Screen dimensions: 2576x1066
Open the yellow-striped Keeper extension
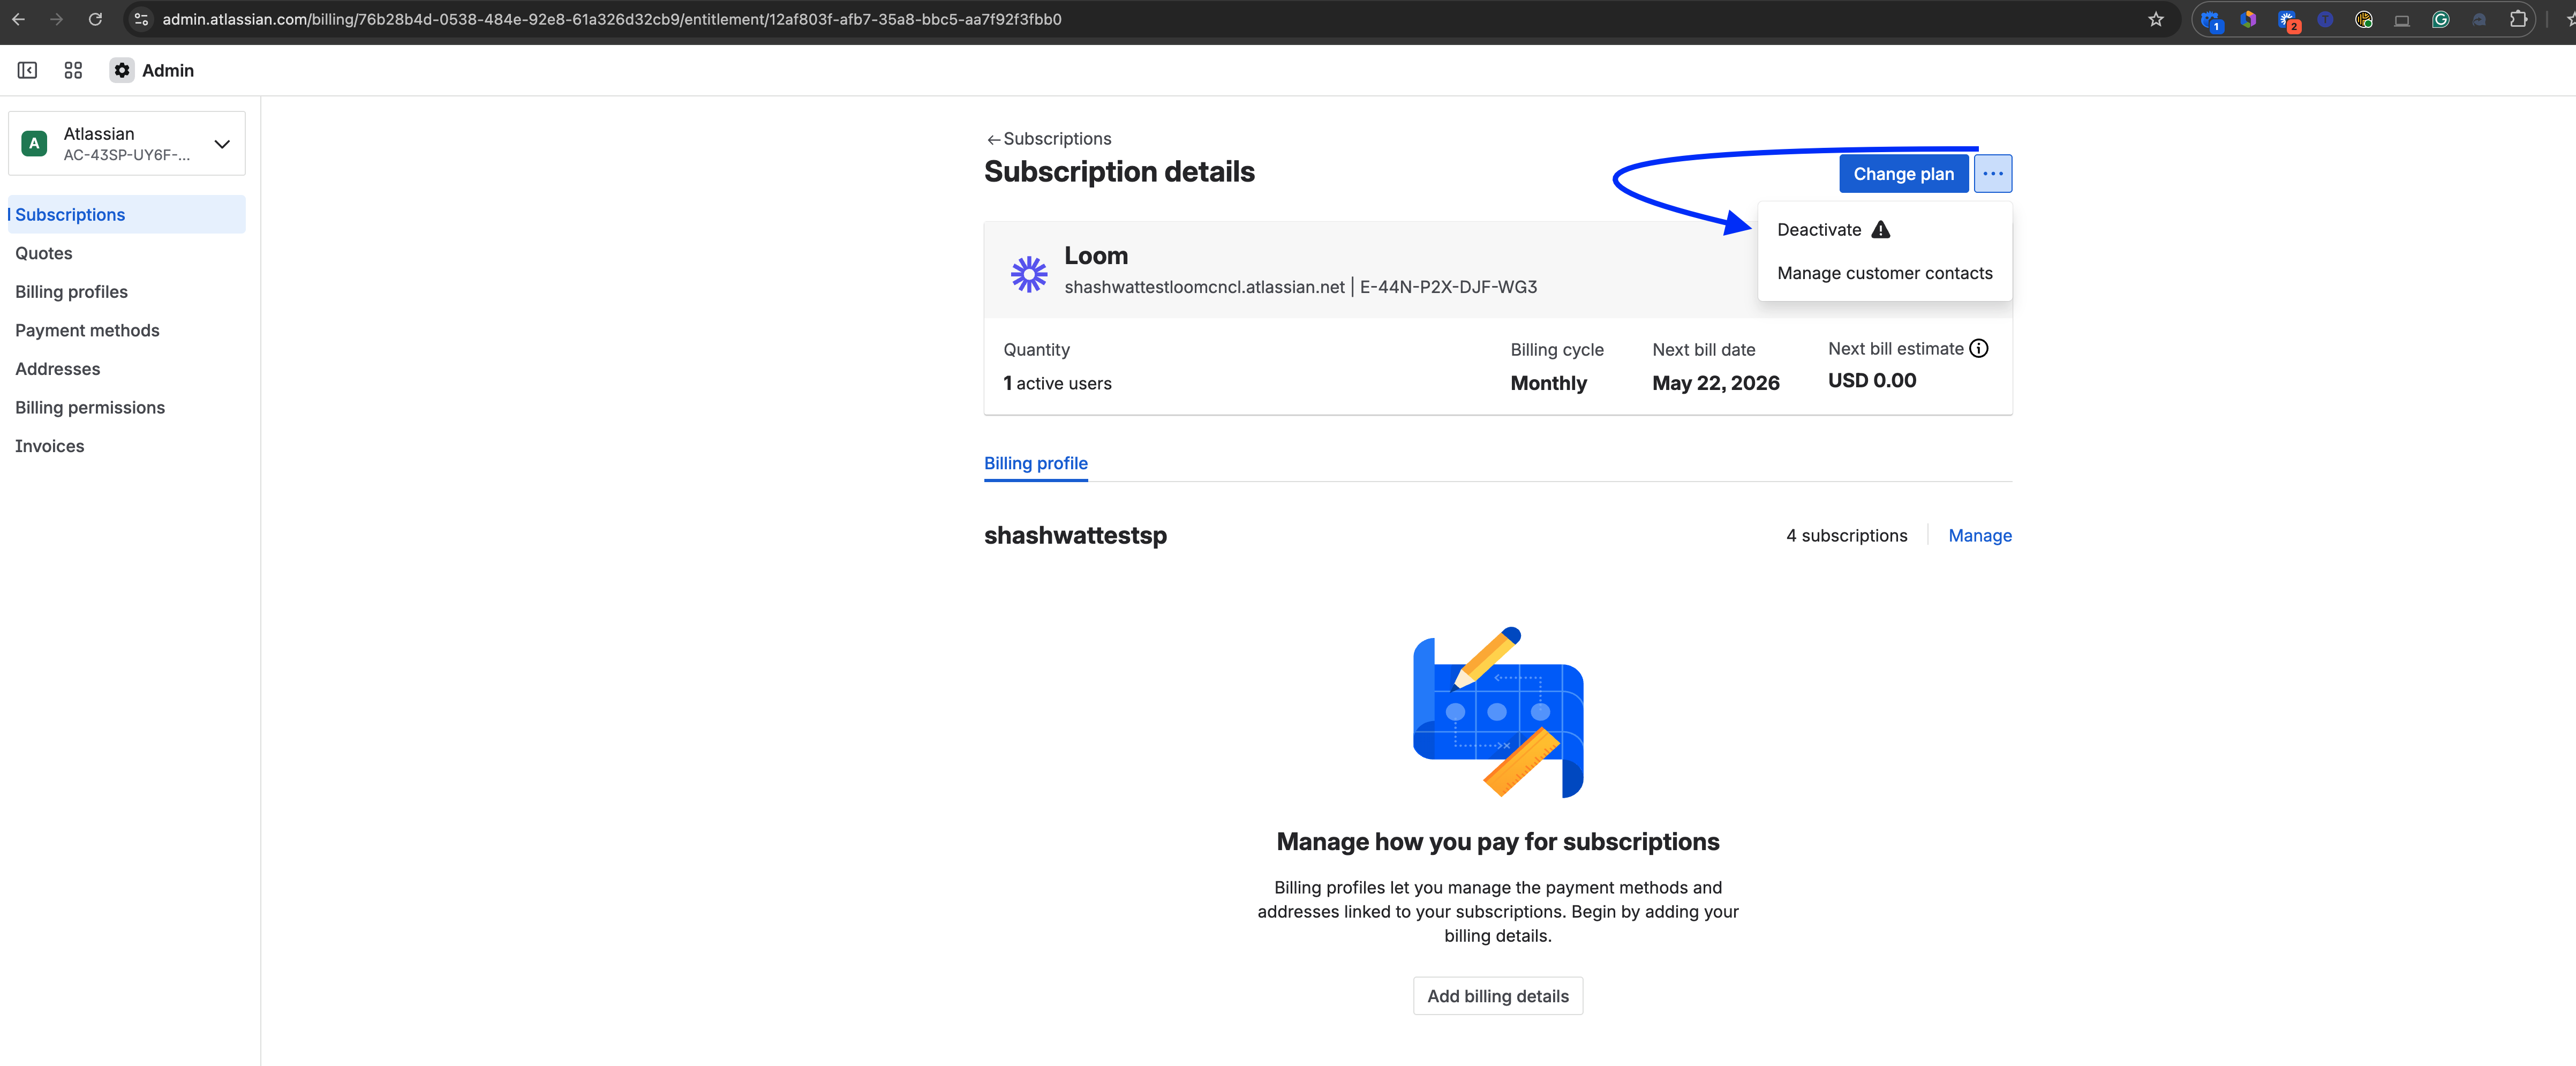coord(2364,19)
